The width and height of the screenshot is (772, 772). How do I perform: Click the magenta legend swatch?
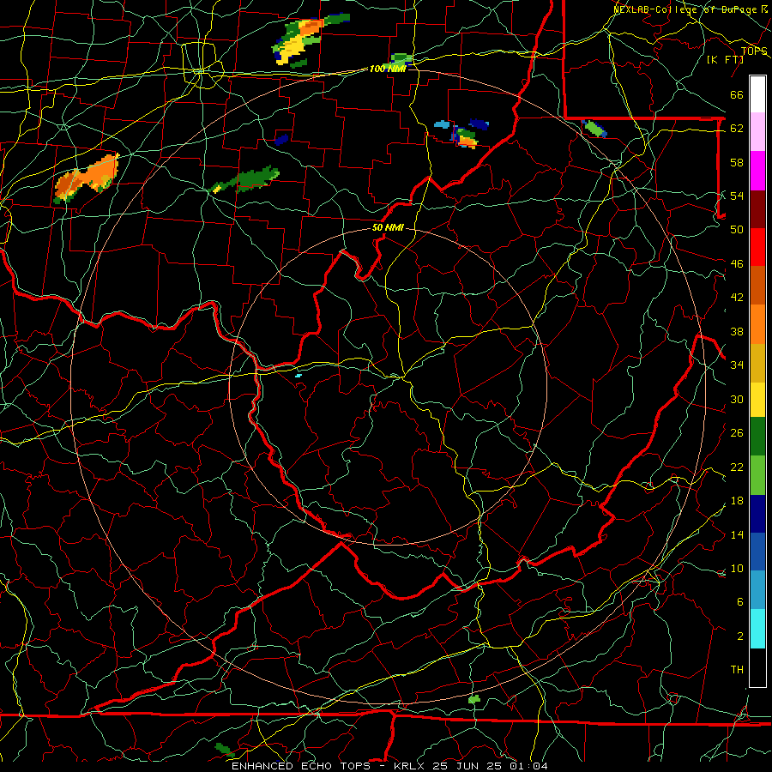point(757,171)
